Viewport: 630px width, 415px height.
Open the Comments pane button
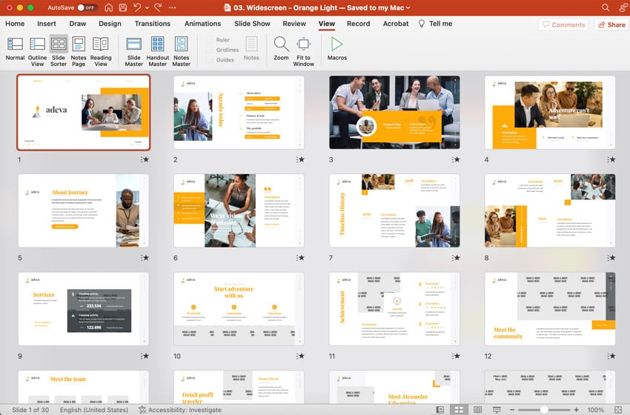[563, 24]
